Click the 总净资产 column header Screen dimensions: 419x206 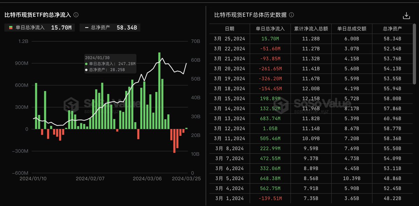point(393,29)
